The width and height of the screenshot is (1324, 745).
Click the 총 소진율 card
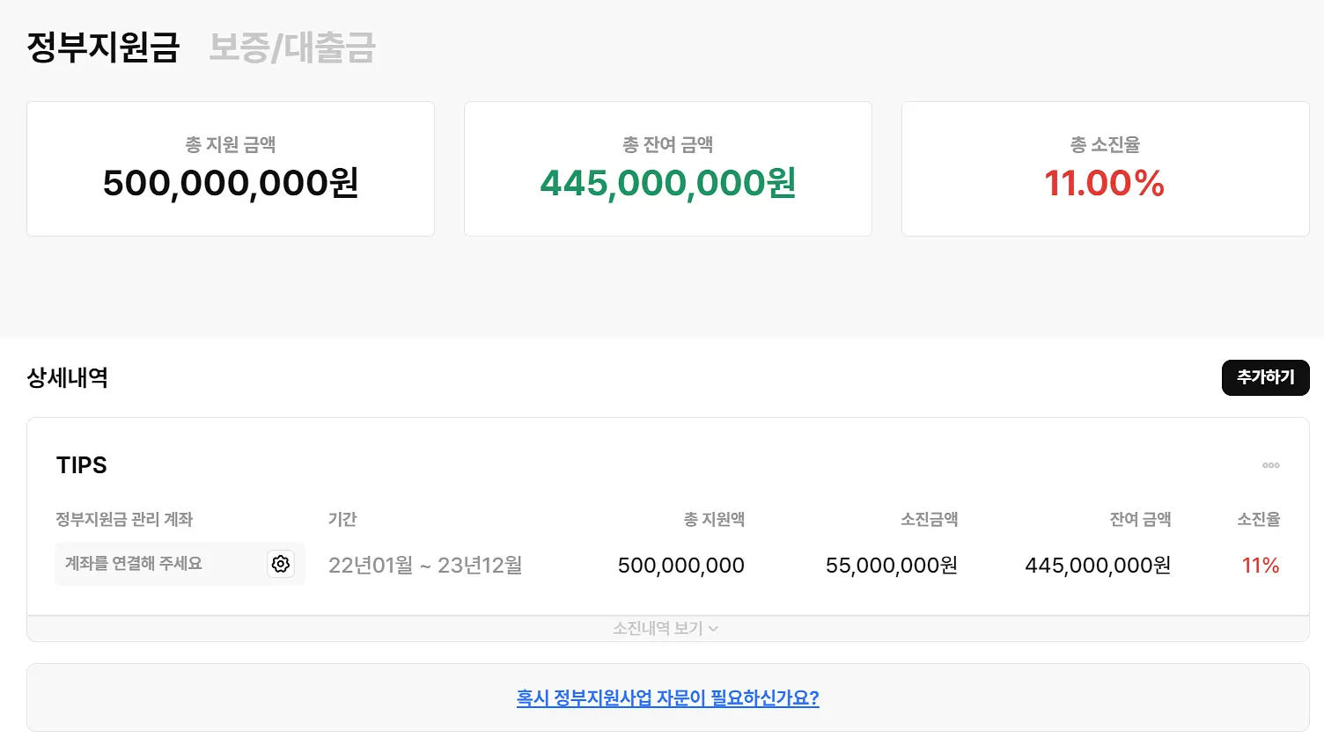(x=1106, y=169)
